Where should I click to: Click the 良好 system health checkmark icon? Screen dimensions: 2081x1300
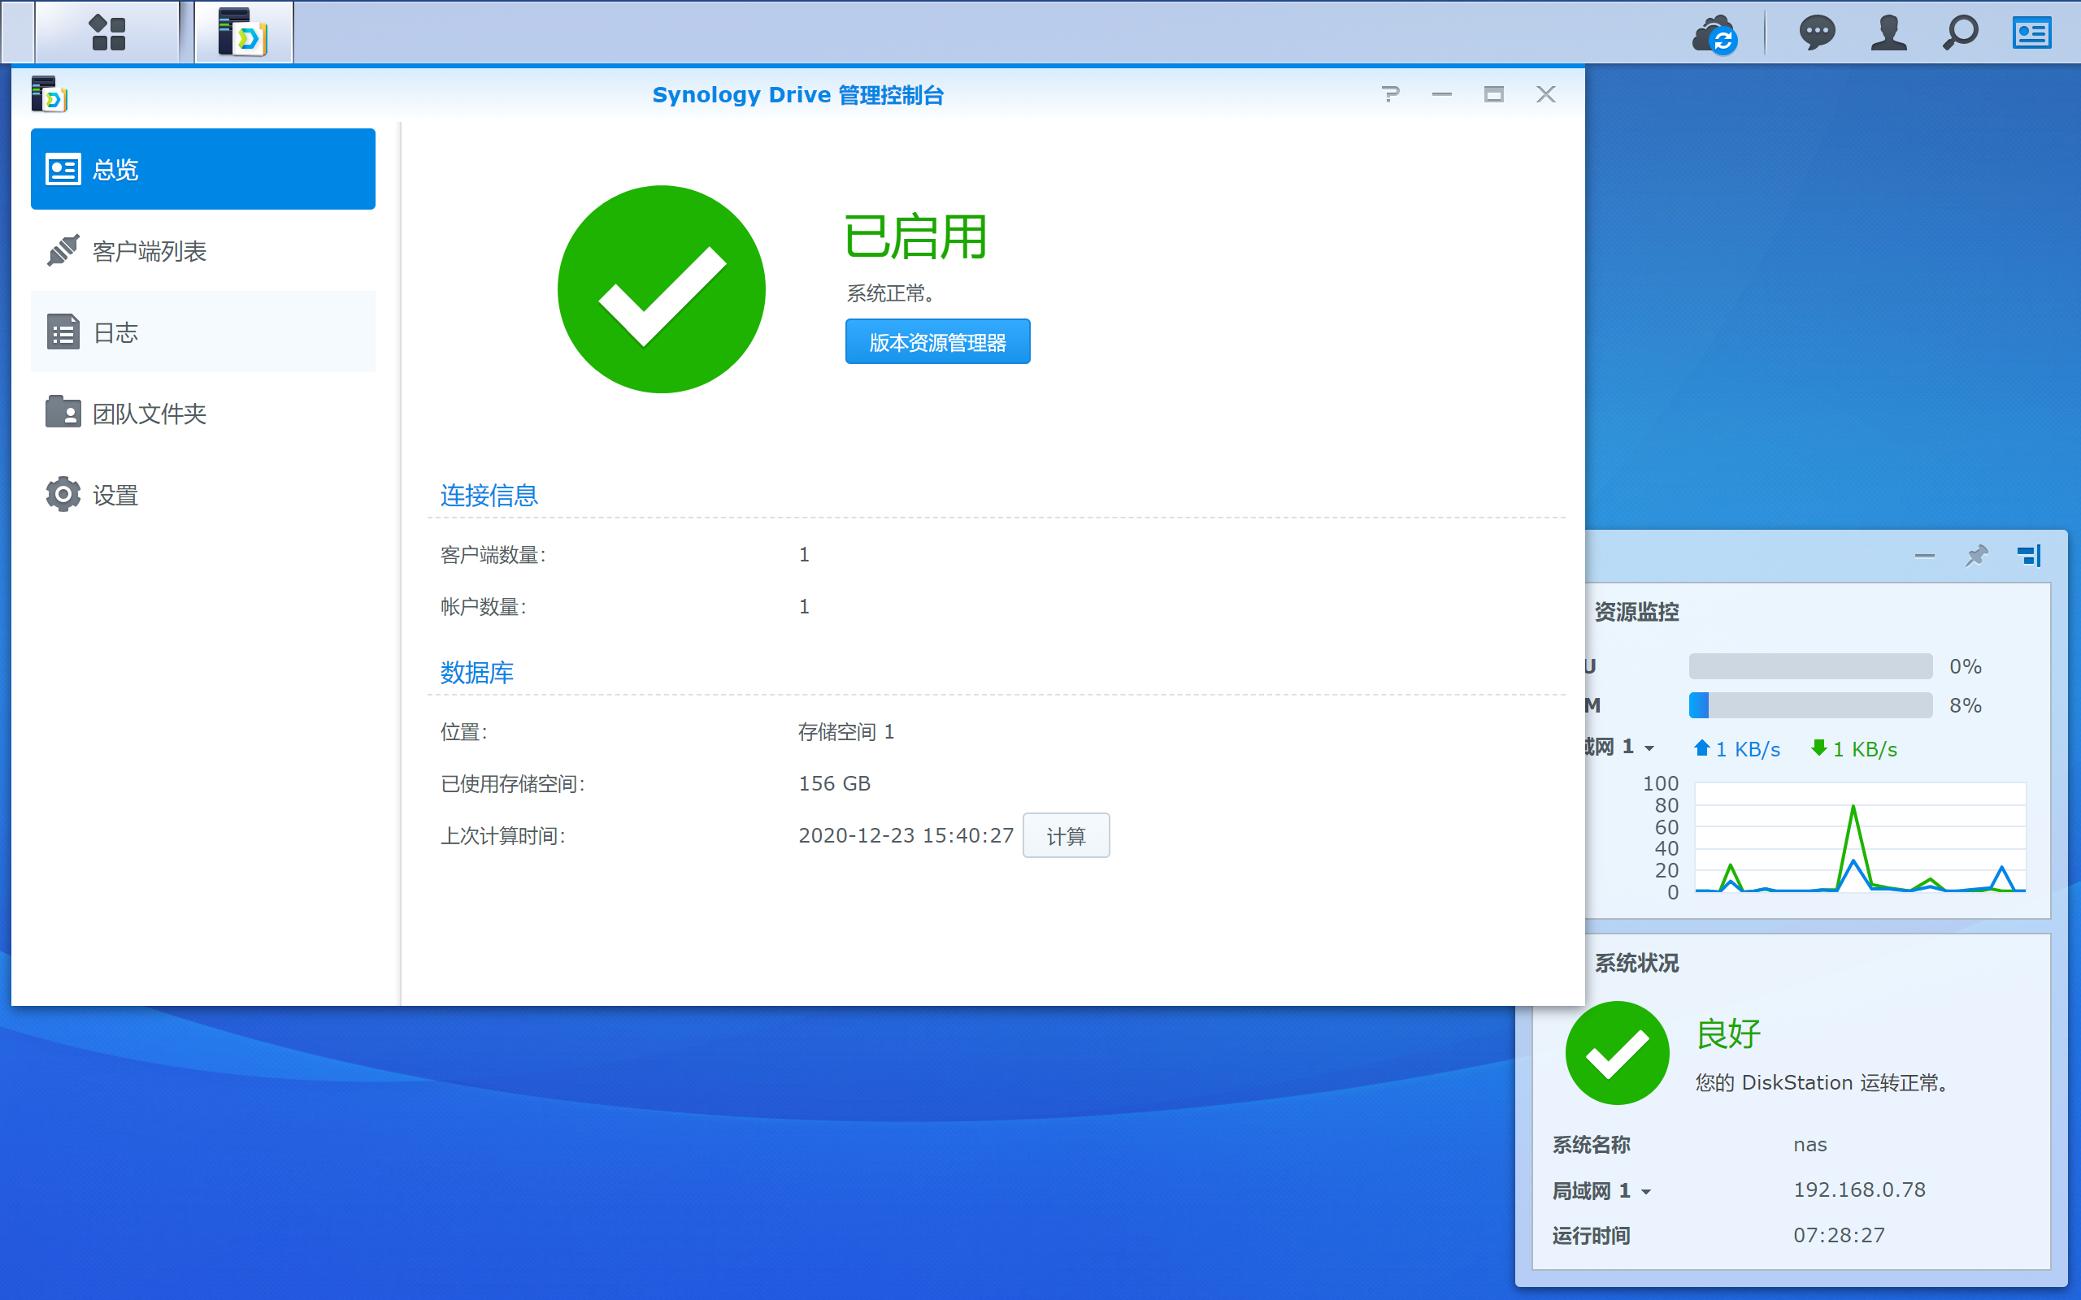point(1618,1053)
